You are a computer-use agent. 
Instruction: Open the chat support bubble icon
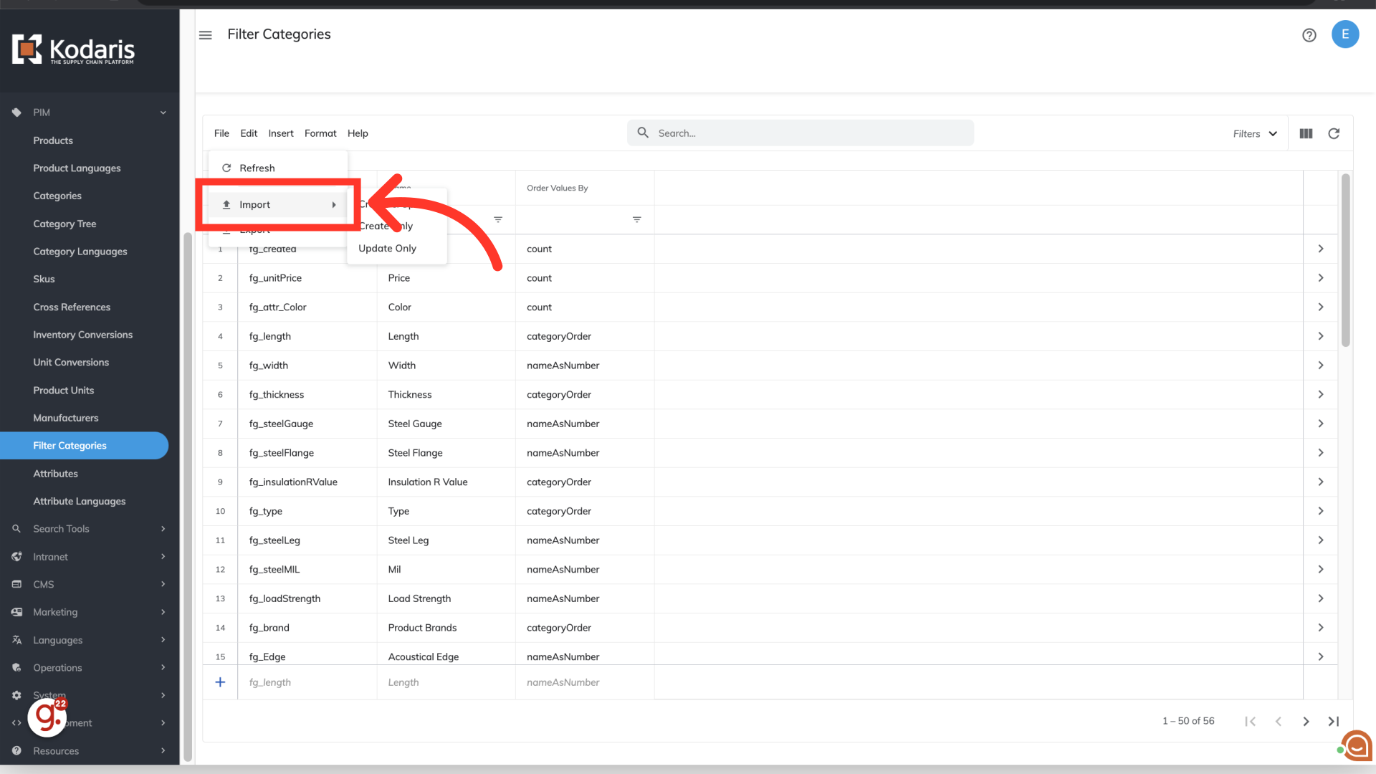[1357, 746]
